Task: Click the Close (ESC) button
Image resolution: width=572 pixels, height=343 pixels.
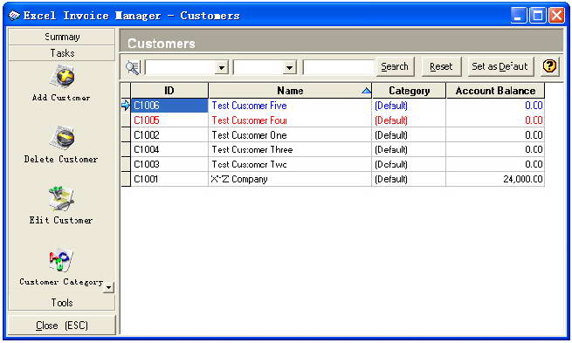Action: click(x=62, y=326)
